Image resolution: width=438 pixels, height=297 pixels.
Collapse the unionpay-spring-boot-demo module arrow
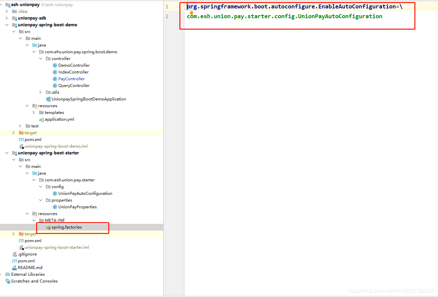pos(7,25)
